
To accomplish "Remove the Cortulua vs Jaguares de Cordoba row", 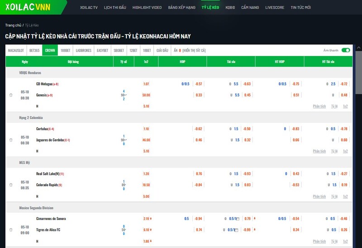I will (x=11, y=140).
